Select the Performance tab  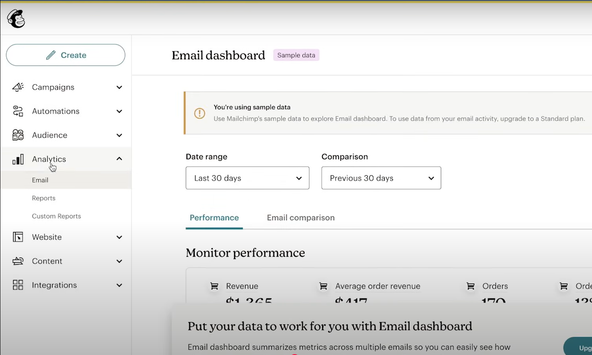214,218
